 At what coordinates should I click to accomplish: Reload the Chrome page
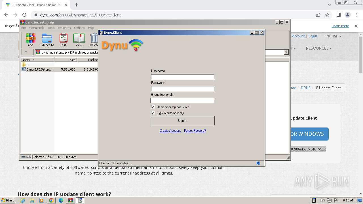tap(24, 15)
